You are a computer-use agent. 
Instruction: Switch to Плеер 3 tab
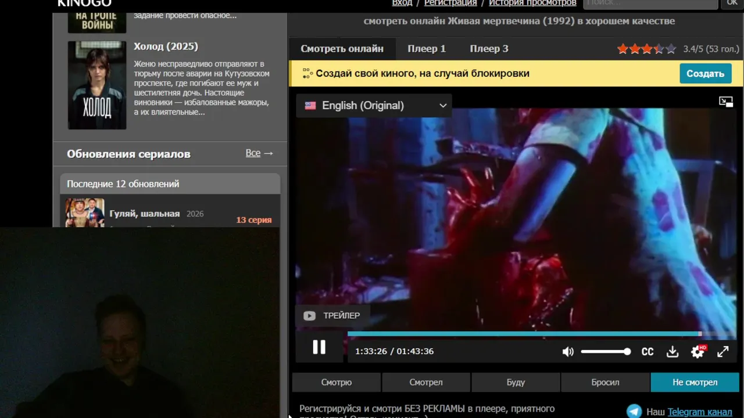point(489,49)
